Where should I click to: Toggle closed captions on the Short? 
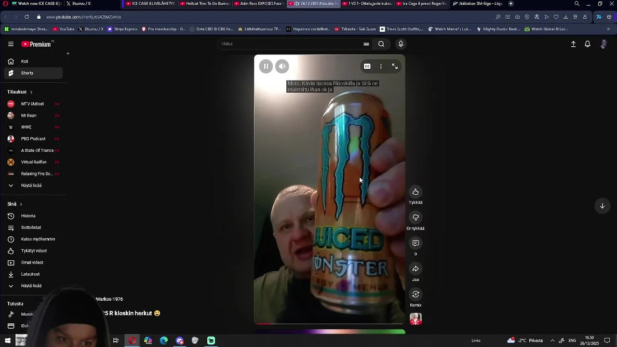pos(367,67)
